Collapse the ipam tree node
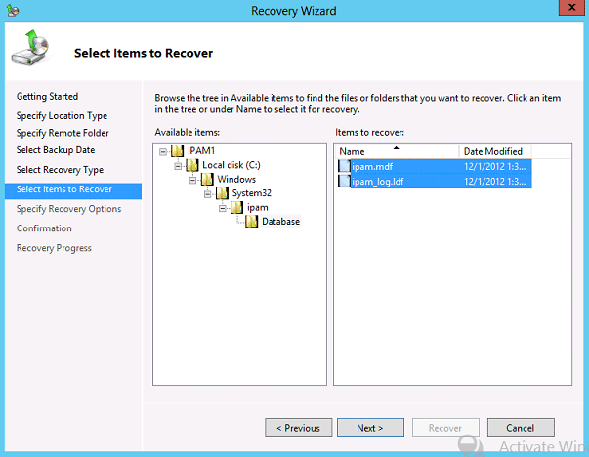589x457 pixels. (x=223, y=208)
